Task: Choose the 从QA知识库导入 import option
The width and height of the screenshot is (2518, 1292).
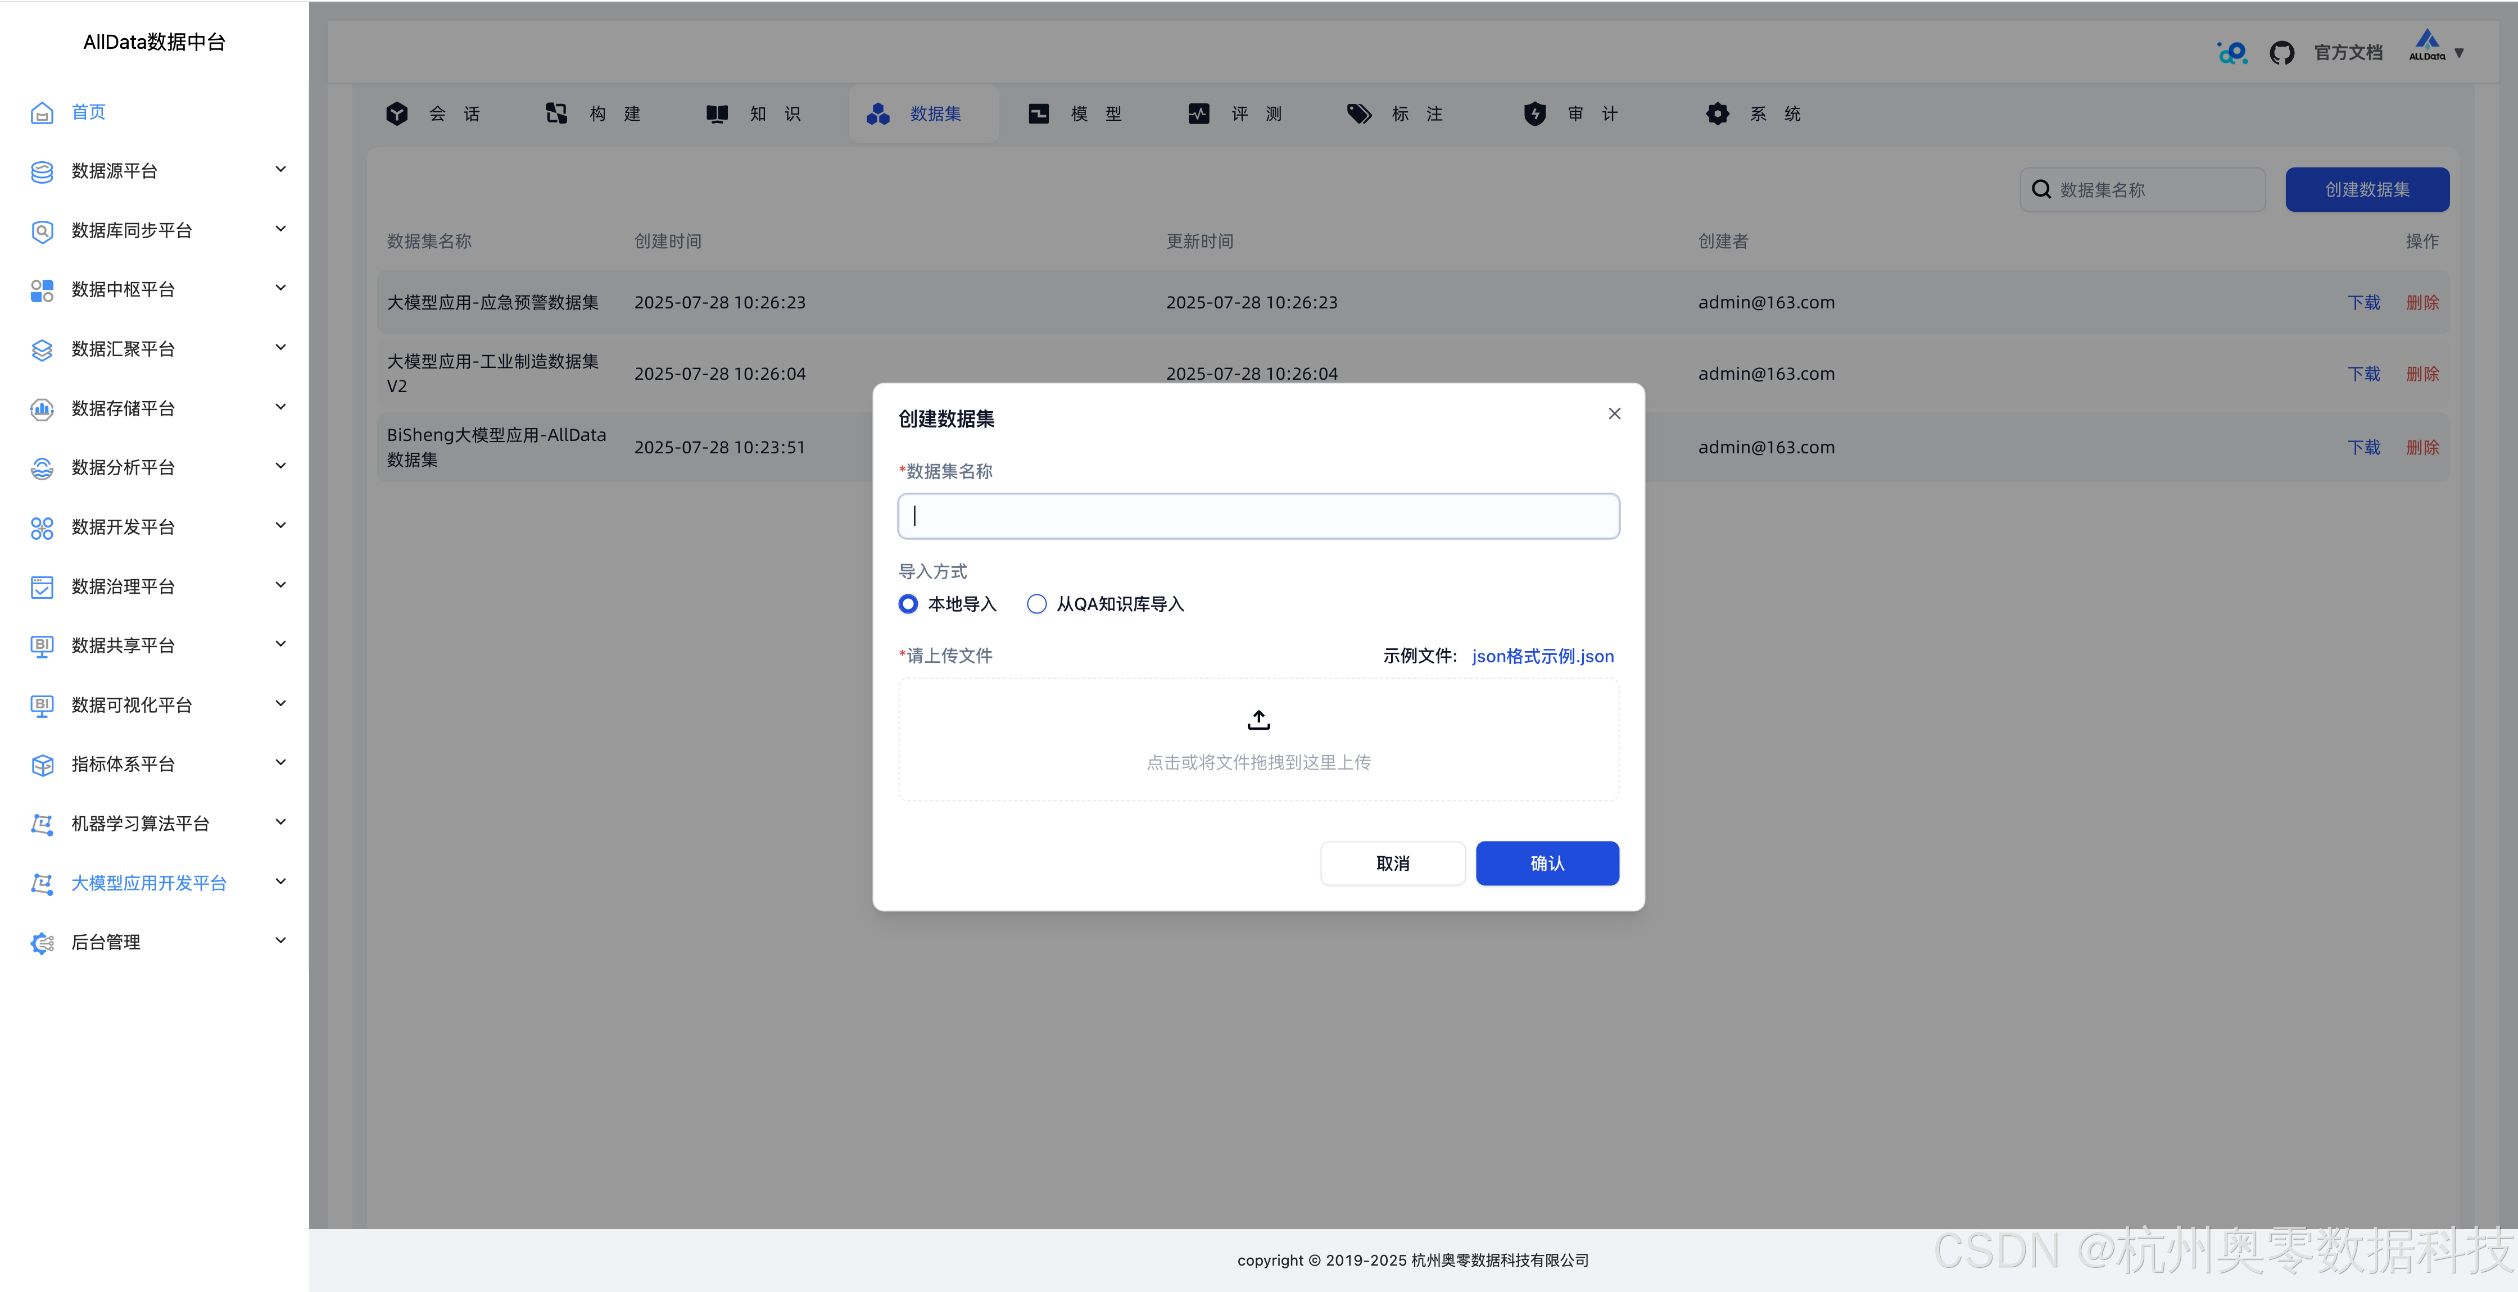Action: 1036,604
